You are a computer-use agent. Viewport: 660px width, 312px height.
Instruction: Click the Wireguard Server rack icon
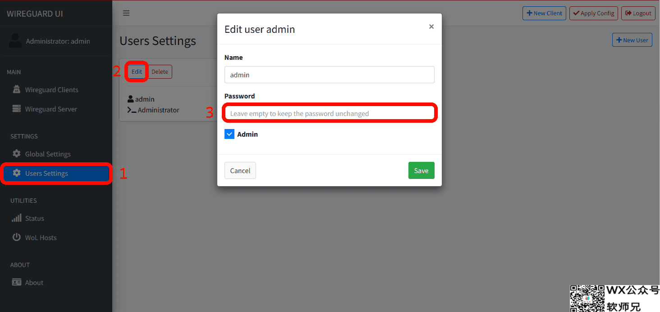point(17,109)
